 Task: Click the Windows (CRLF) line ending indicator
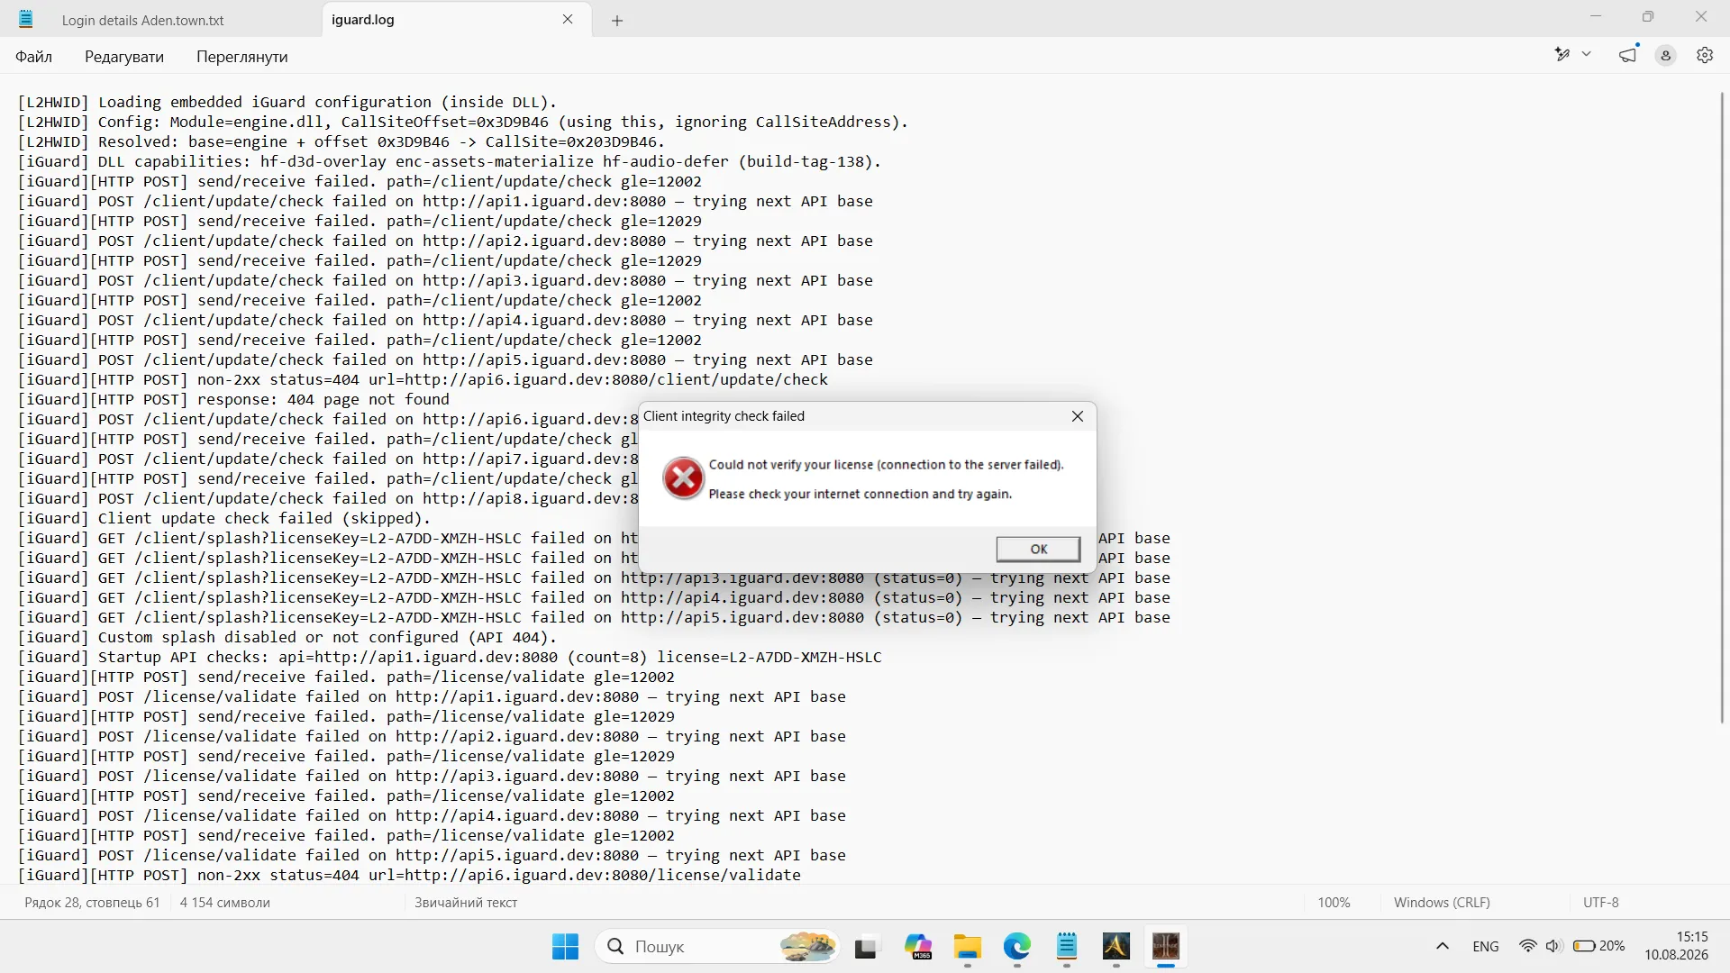pyautogui.click(x=1442, y=903)
